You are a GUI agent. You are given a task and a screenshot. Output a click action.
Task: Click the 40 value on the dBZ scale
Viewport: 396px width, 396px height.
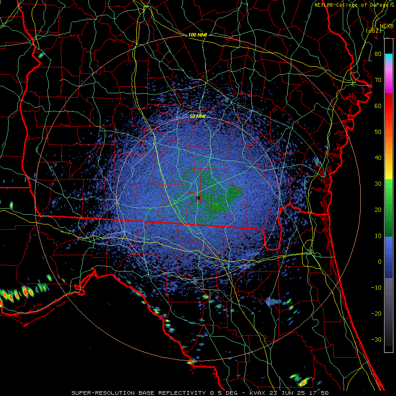[x=378, y=158]
